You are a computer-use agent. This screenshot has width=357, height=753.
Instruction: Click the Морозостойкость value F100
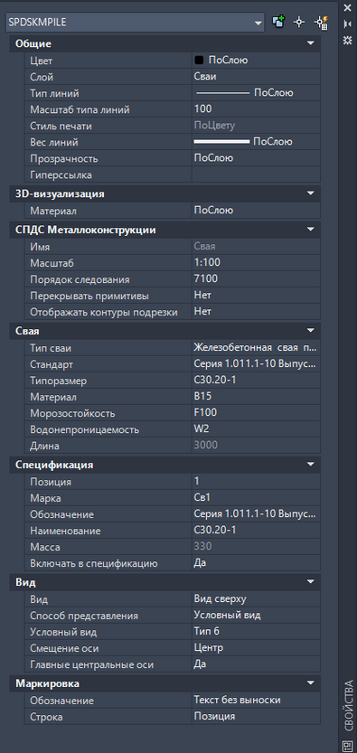256,413
